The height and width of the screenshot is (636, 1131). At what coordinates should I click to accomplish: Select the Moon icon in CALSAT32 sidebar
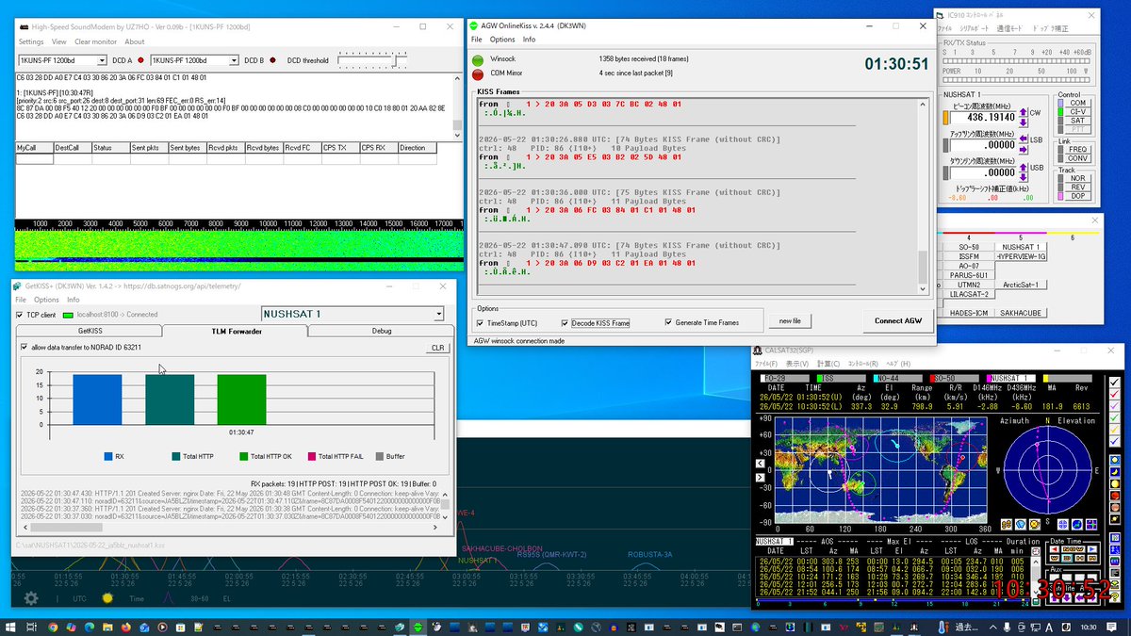(x=1115, y=471)
